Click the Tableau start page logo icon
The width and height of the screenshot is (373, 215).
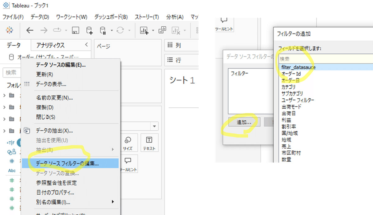click(10, 30)
